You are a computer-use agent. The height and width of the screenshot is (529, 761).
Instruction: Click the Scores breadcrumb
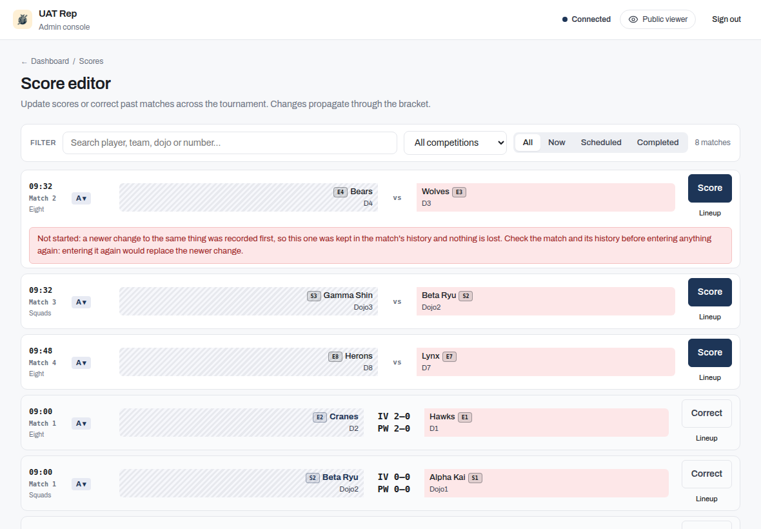coord(91,61)
